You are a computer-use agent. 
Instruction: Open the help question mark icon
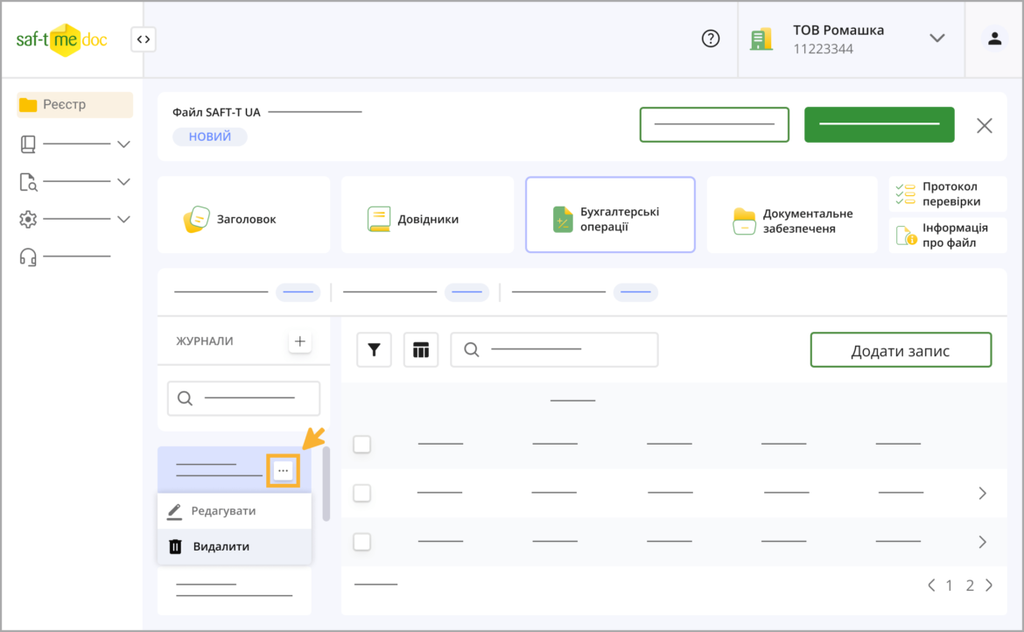point(711,39)
